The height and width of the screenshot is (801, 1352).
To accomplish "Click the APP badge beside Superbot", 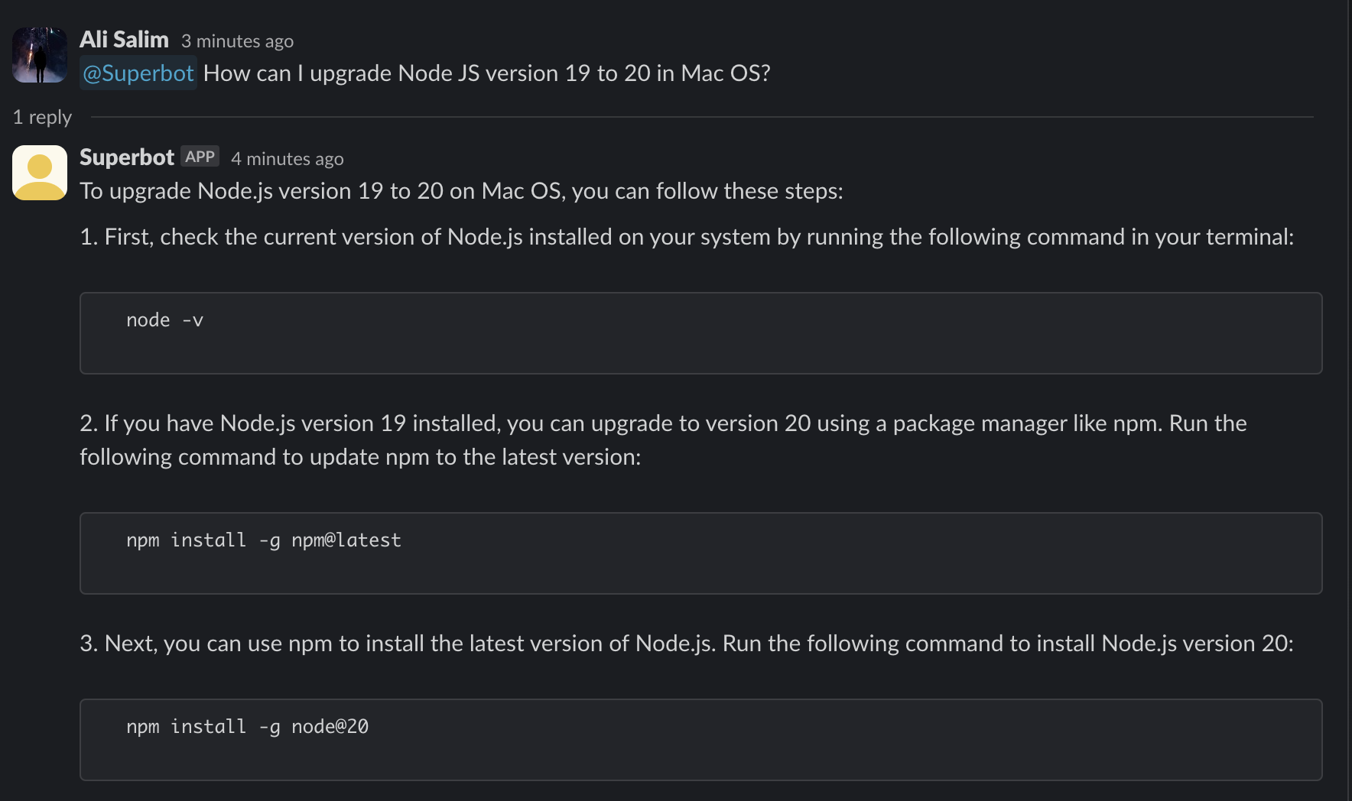I will [200, 157].
